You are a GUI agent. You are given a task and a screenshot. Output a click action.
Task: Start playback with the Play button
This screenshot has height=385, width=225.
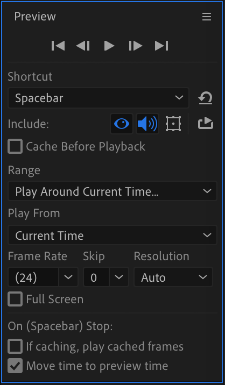point(109,46)
